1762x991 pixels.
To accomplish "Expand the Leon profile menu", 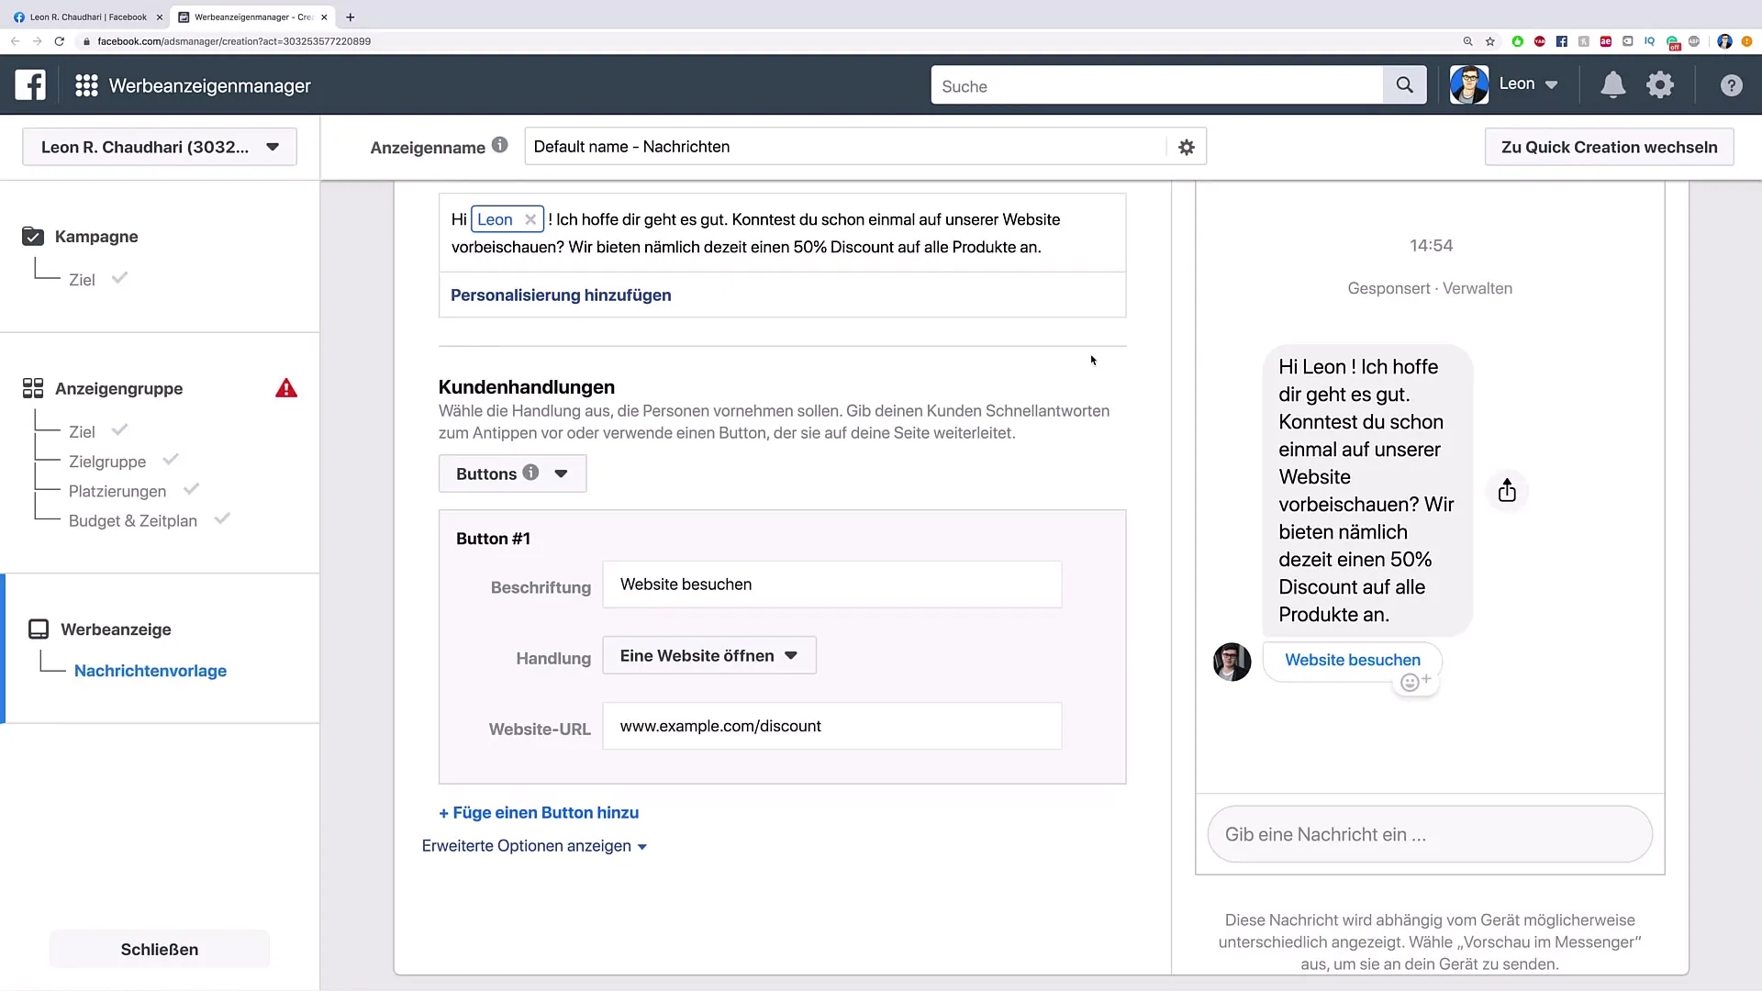I will click(x=1530, y=84).
